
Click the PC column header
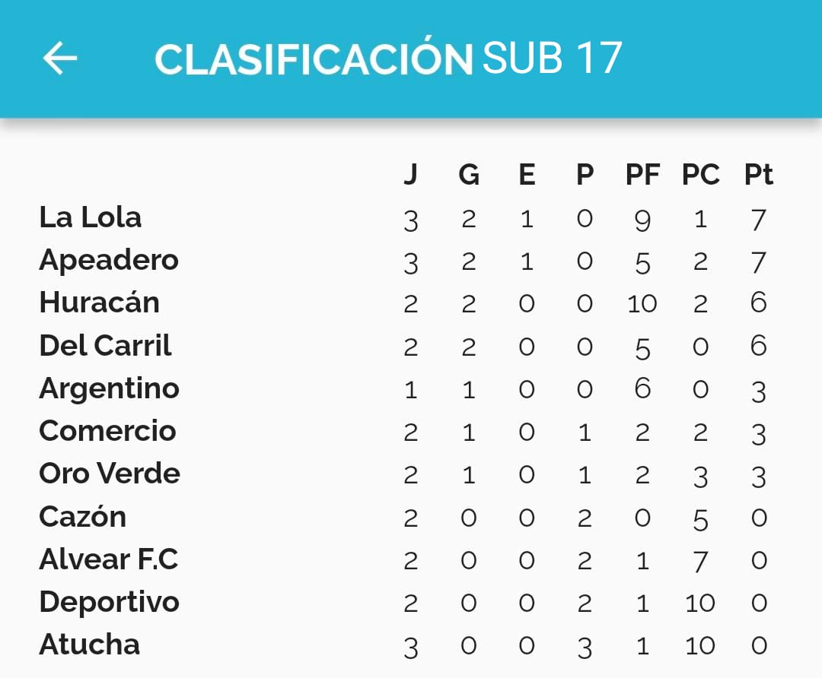pyautogui.click(x=700, y=174)
